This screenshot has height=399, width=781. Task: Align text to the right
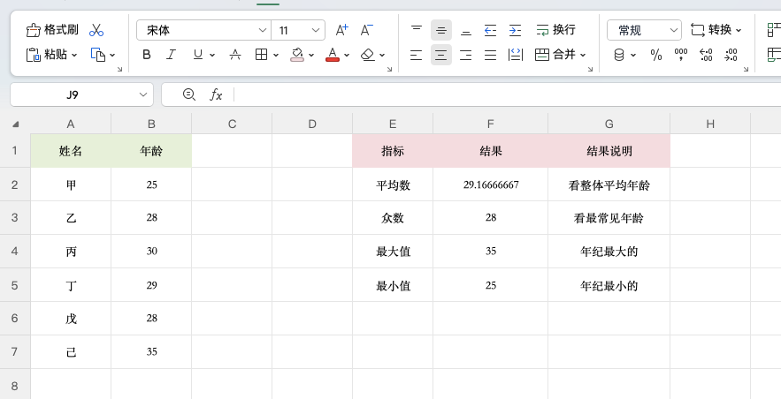tap(466, 55)
